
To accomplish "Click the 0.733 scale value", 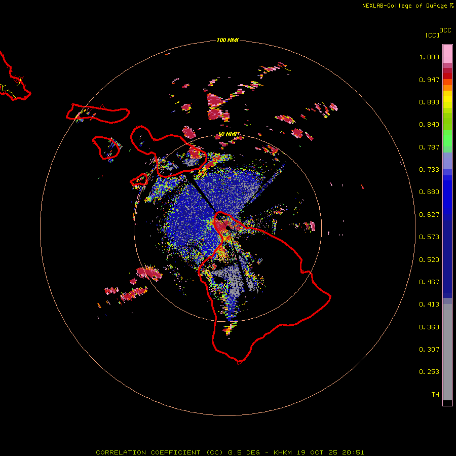I will tap(429, 170).
